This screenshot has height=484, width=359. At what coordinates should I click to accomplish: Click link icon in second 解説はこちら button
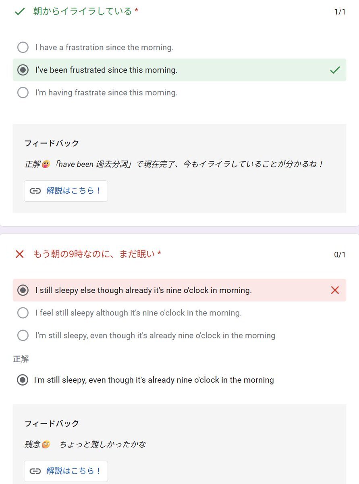tap(35, 471)
